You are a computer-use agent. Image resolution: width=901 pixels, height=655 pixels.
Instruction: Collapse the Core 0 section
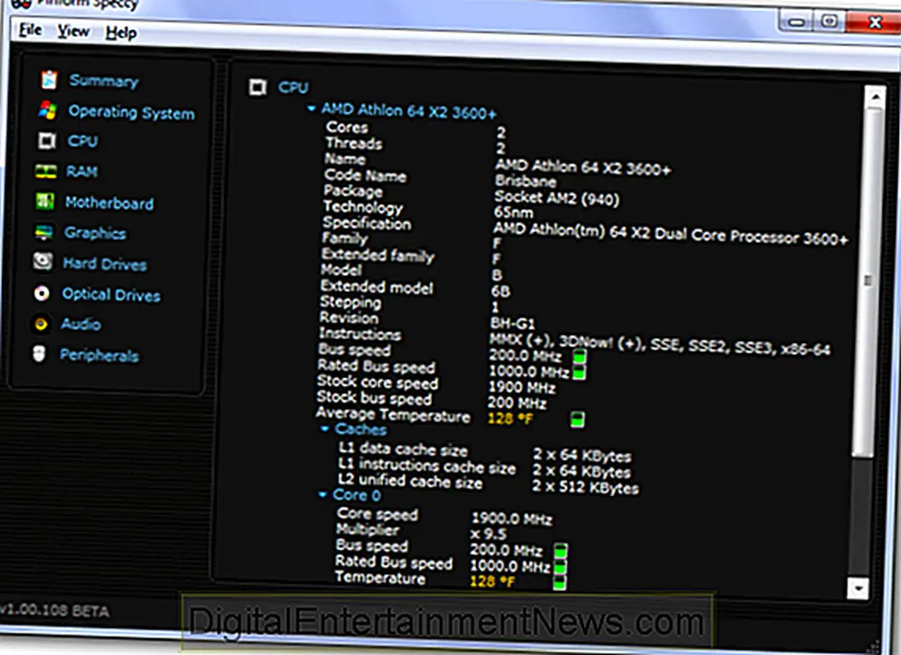tap(323, 494)
